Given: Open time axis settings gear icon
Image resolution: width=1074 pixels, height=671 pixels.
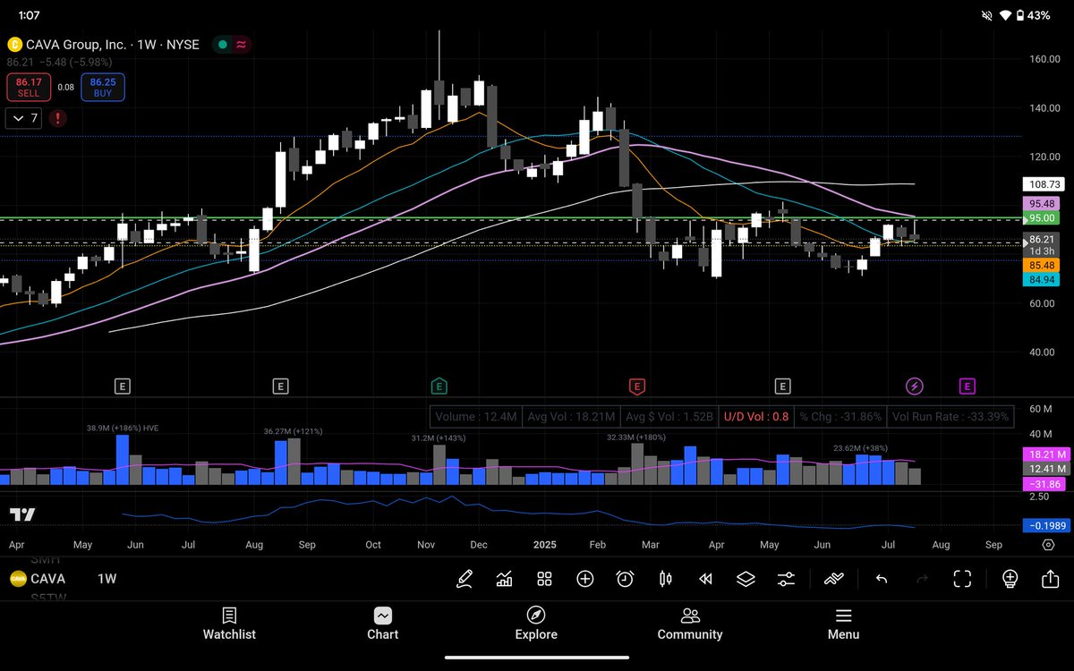Looking at the screenshot, I should pyautogui.click(x=1049, y=544).
